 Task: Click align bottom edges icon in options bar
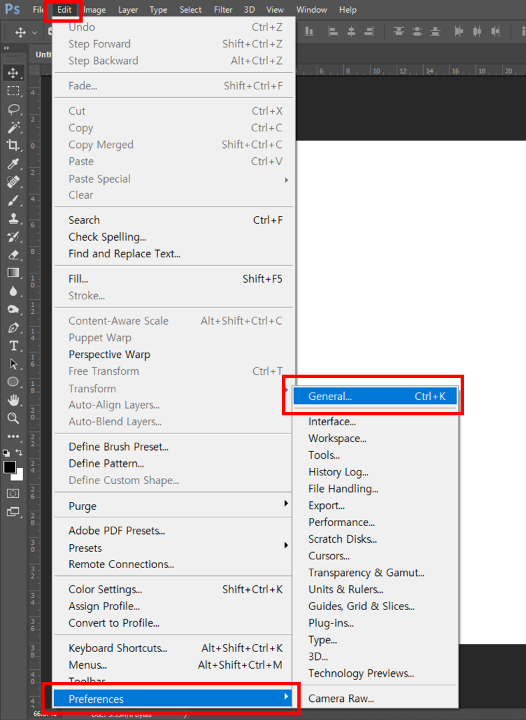point(309,31)
